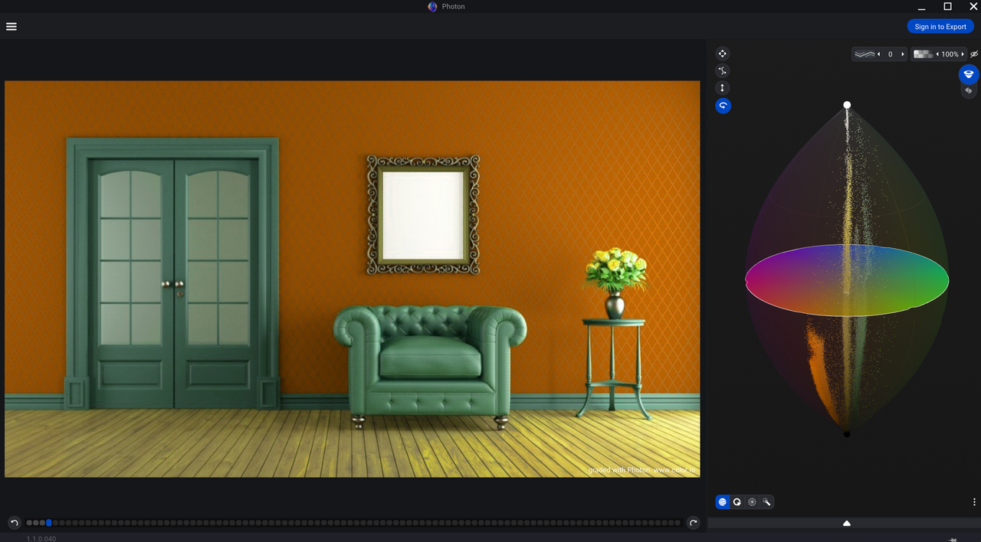Switch to the dotted radial wheel mode tab
Screen dimensions: 981x542
752,502
